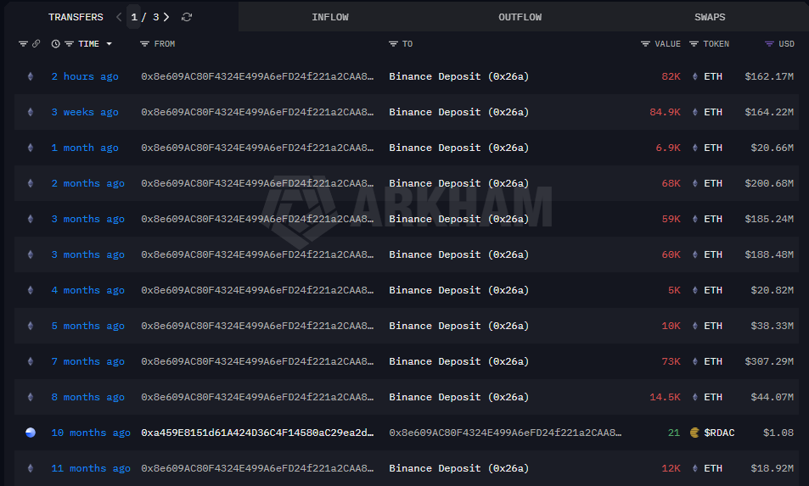Click Ethereum chain icon in '11 months ago' row

pos(31,468)
